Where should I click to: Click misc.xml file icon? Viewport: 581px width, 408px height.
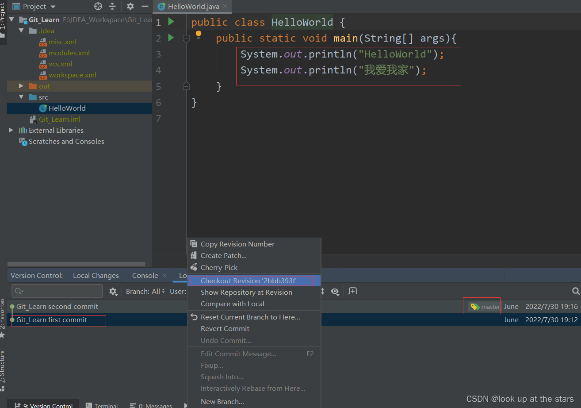click(43, 42)
